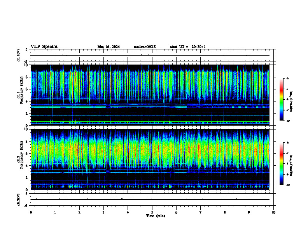This screenshot has width=308, height=238.
Task: Select the ch.1 "Frequency (kHz)" axis label
Action: tap(21, 90)
